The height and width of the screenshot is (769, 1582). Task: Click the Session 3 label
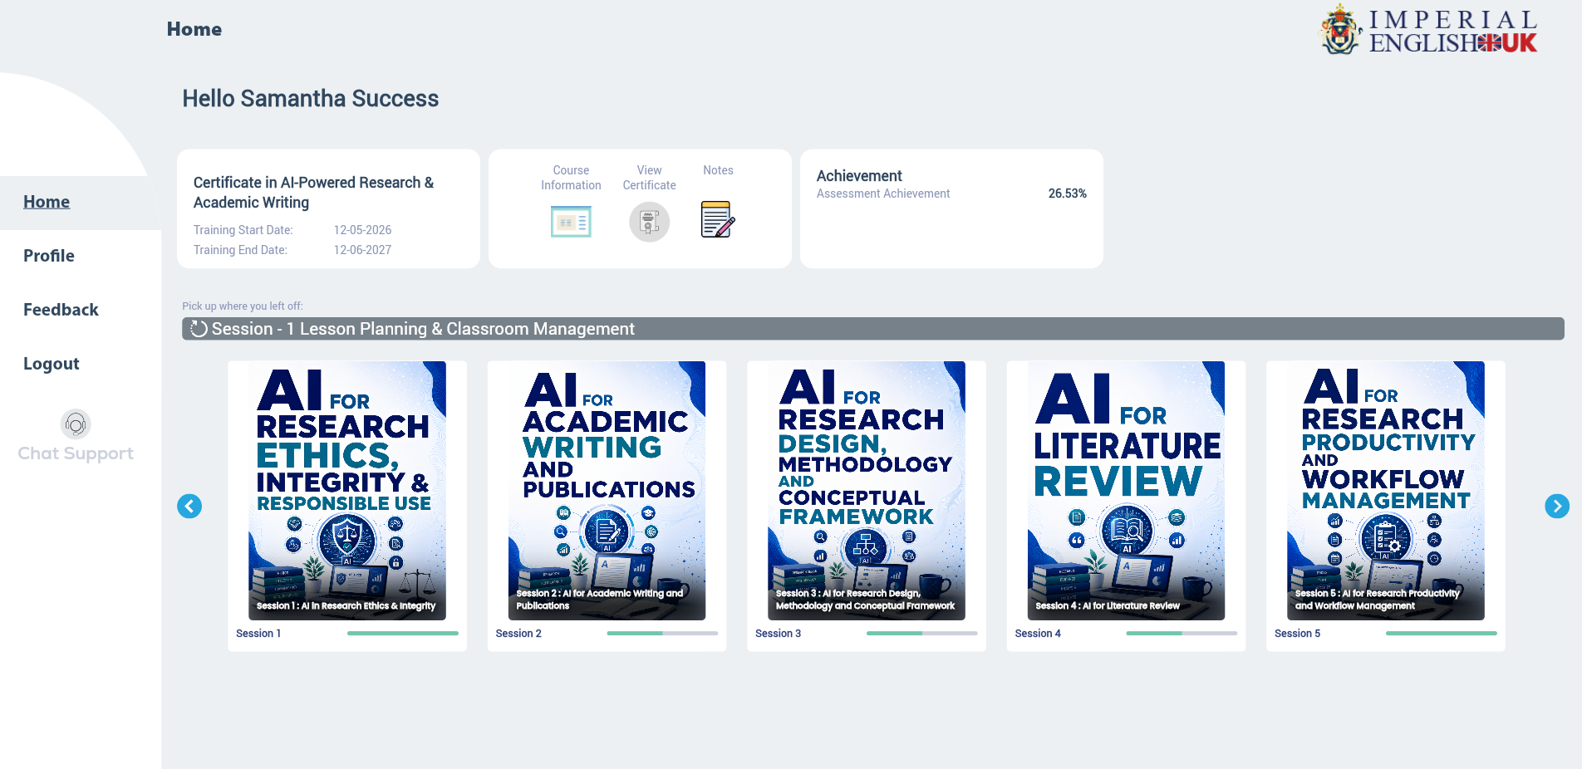click(x=778, y=634)
